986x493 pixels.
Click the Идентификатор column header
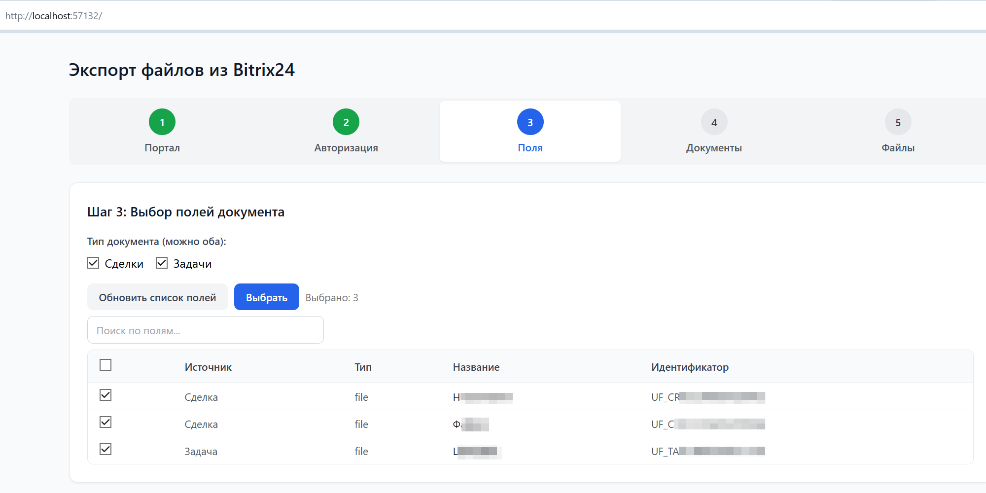tap(690, 367)
